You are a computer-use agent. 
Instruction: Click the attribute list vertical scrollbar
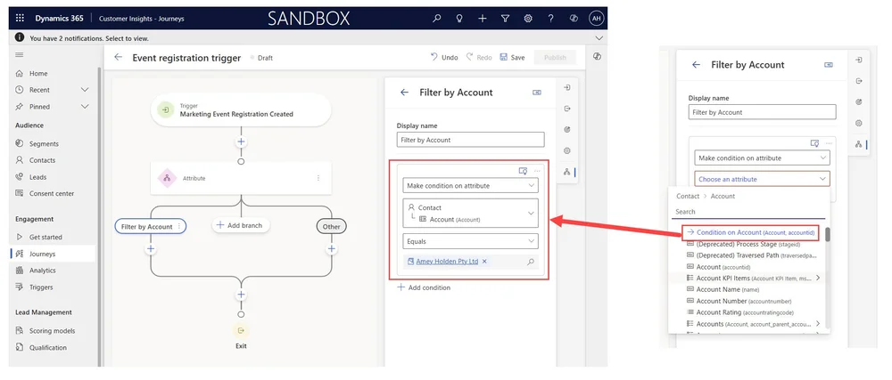[x=828, y=234]
